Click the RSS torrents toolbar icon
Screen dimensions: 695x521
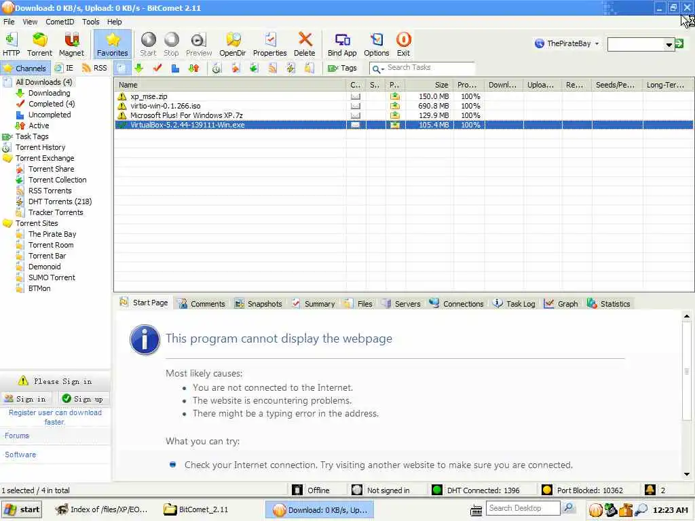(272, 69)
